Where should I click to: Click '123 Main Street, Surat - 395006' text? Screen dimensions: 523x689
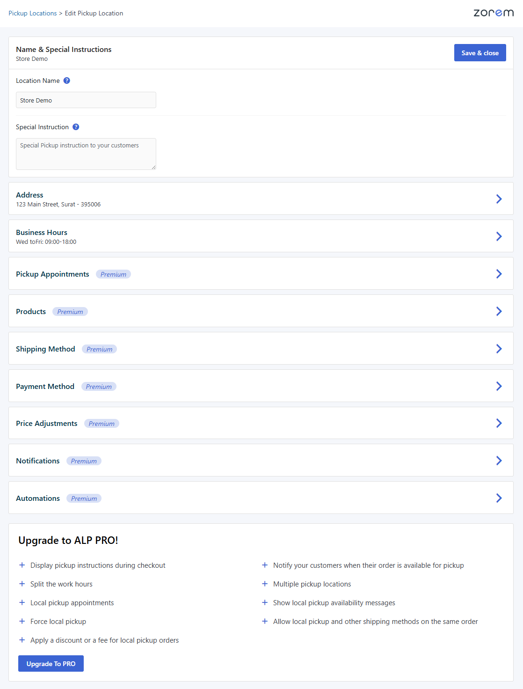[58, 205]
